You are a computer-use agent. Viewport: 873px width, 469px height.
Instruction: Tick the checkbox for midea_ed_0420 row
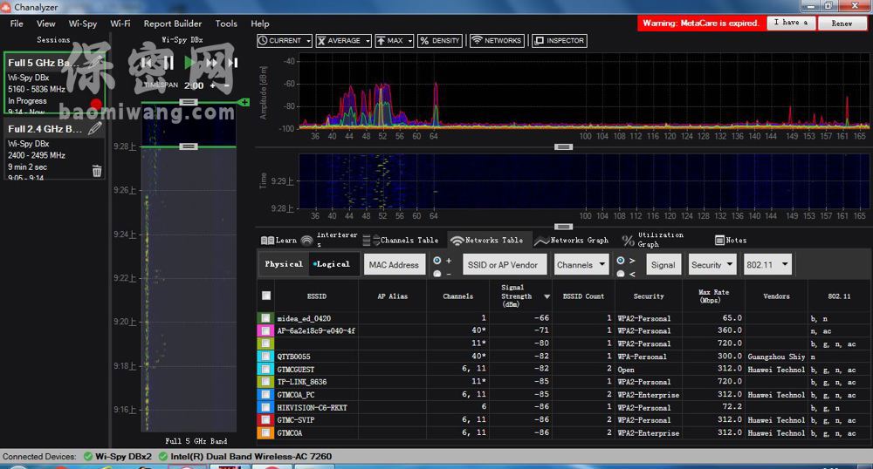(x=265, y=318)
